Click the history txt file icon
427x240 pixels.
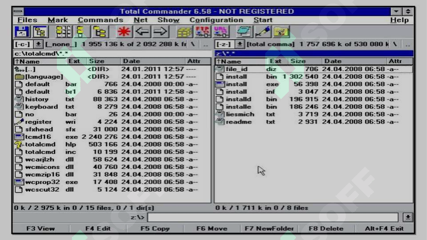[x=19, y=99]
